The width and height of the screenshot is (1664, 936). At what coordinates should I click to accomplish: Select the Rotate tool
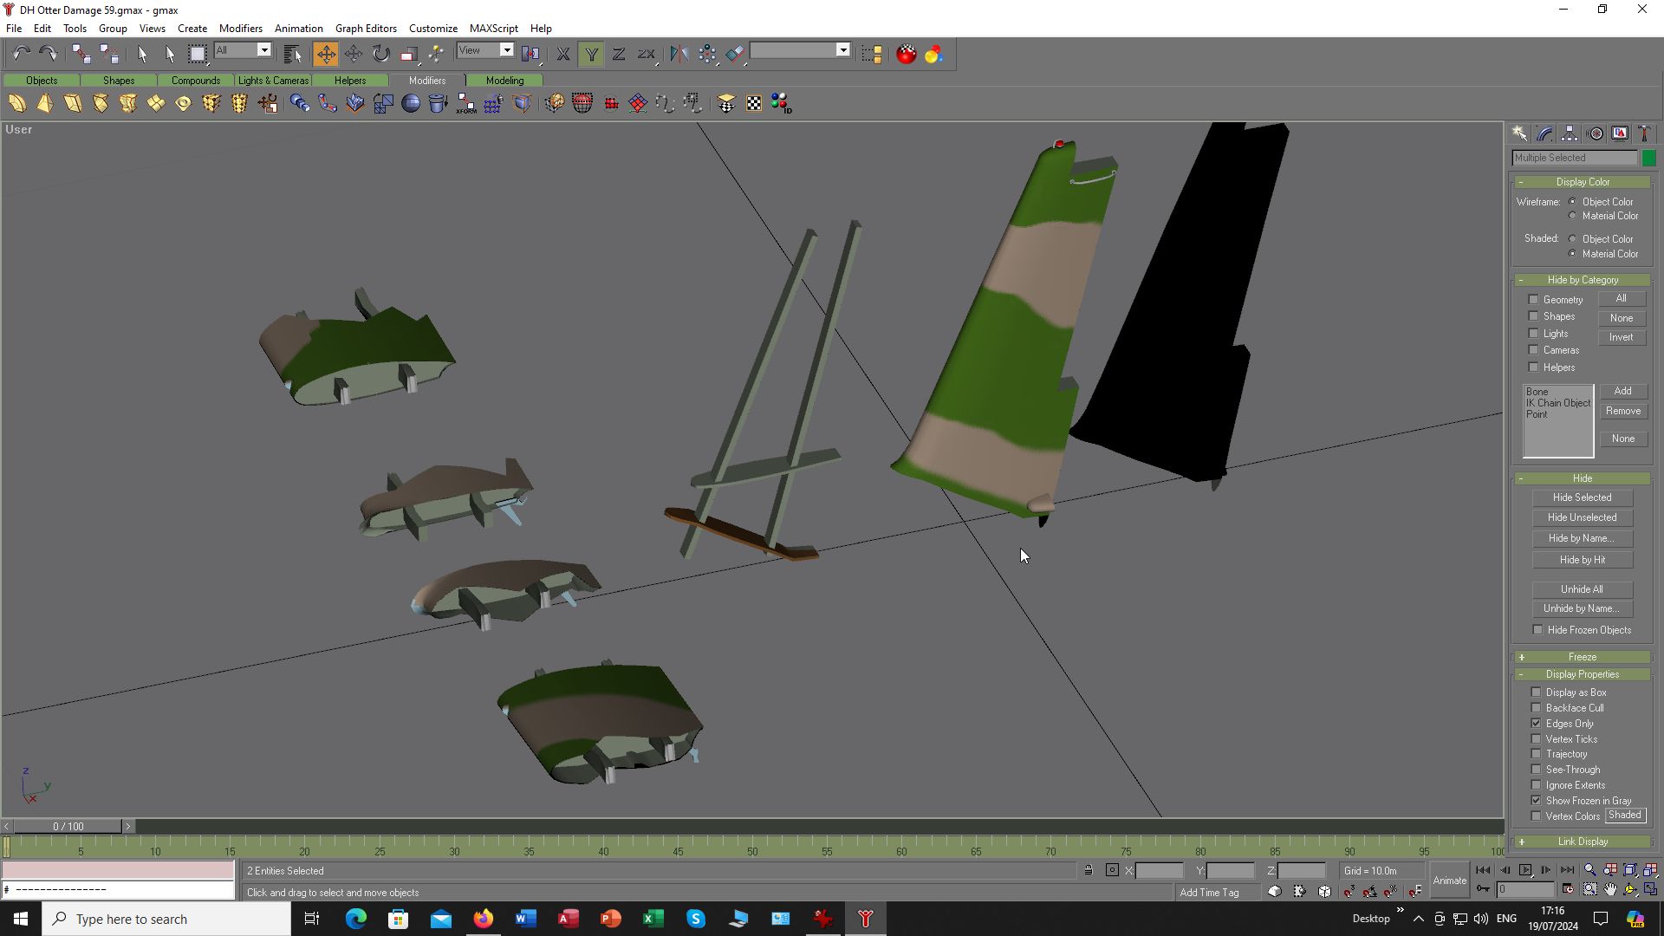coord(381,54)
